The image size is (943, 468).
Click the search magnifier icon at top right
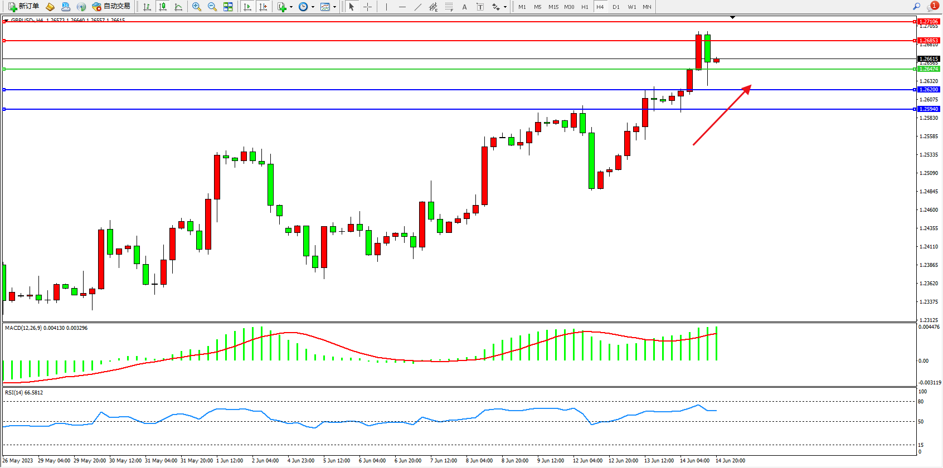coord(916,7)
